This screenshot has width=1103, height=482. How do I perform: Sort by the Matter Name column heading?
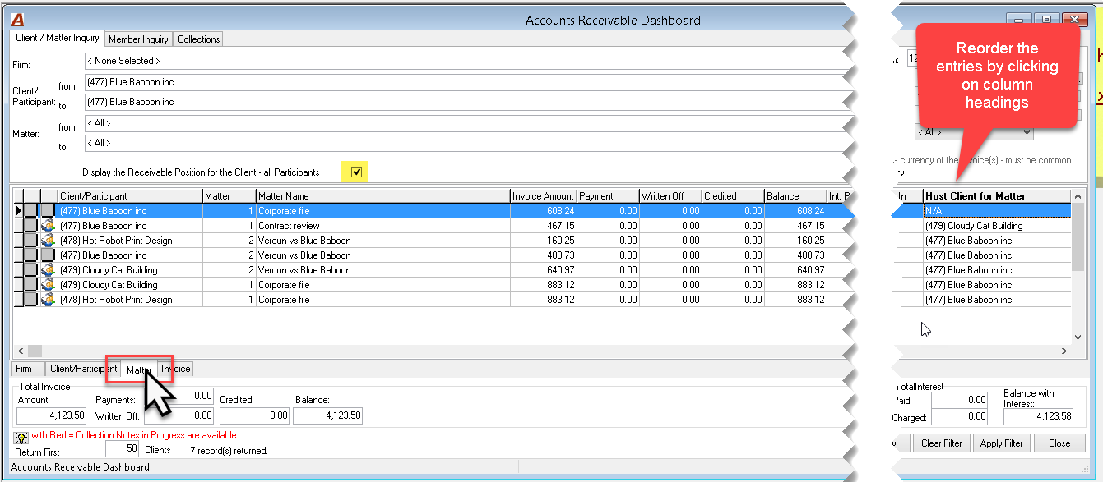382,196
